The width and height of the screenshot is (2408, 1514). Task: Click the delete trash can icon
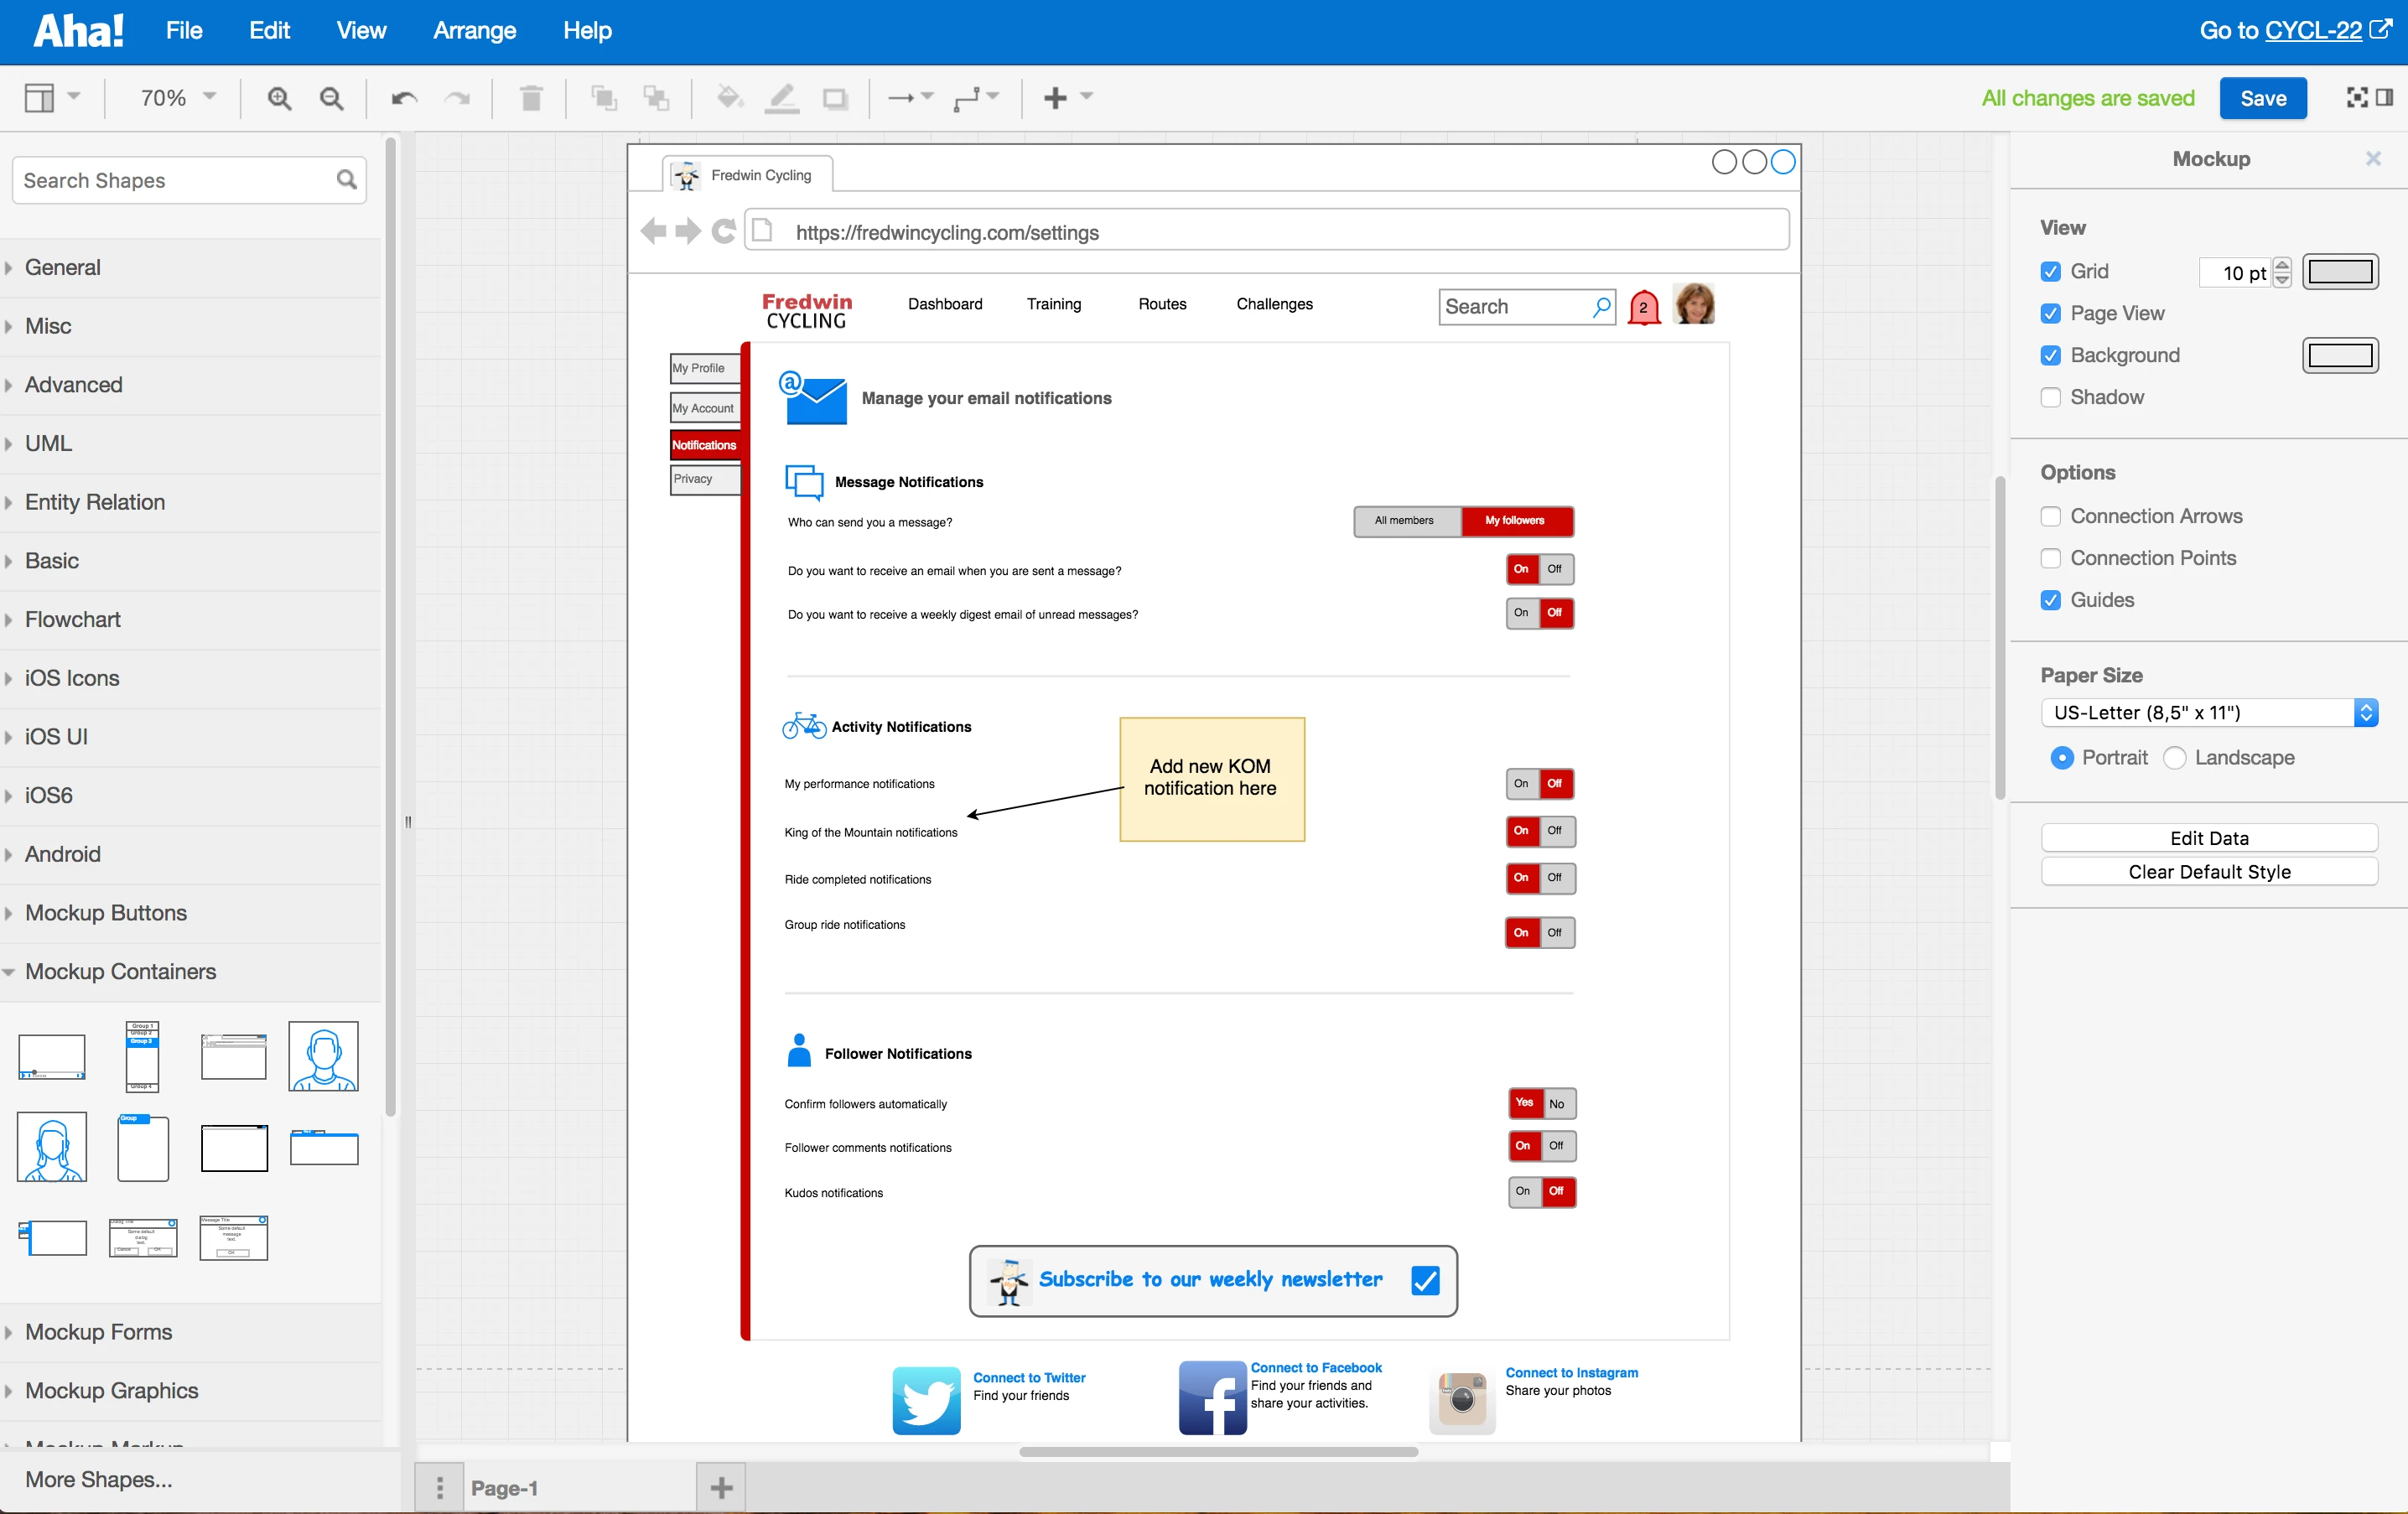point(531,98)
